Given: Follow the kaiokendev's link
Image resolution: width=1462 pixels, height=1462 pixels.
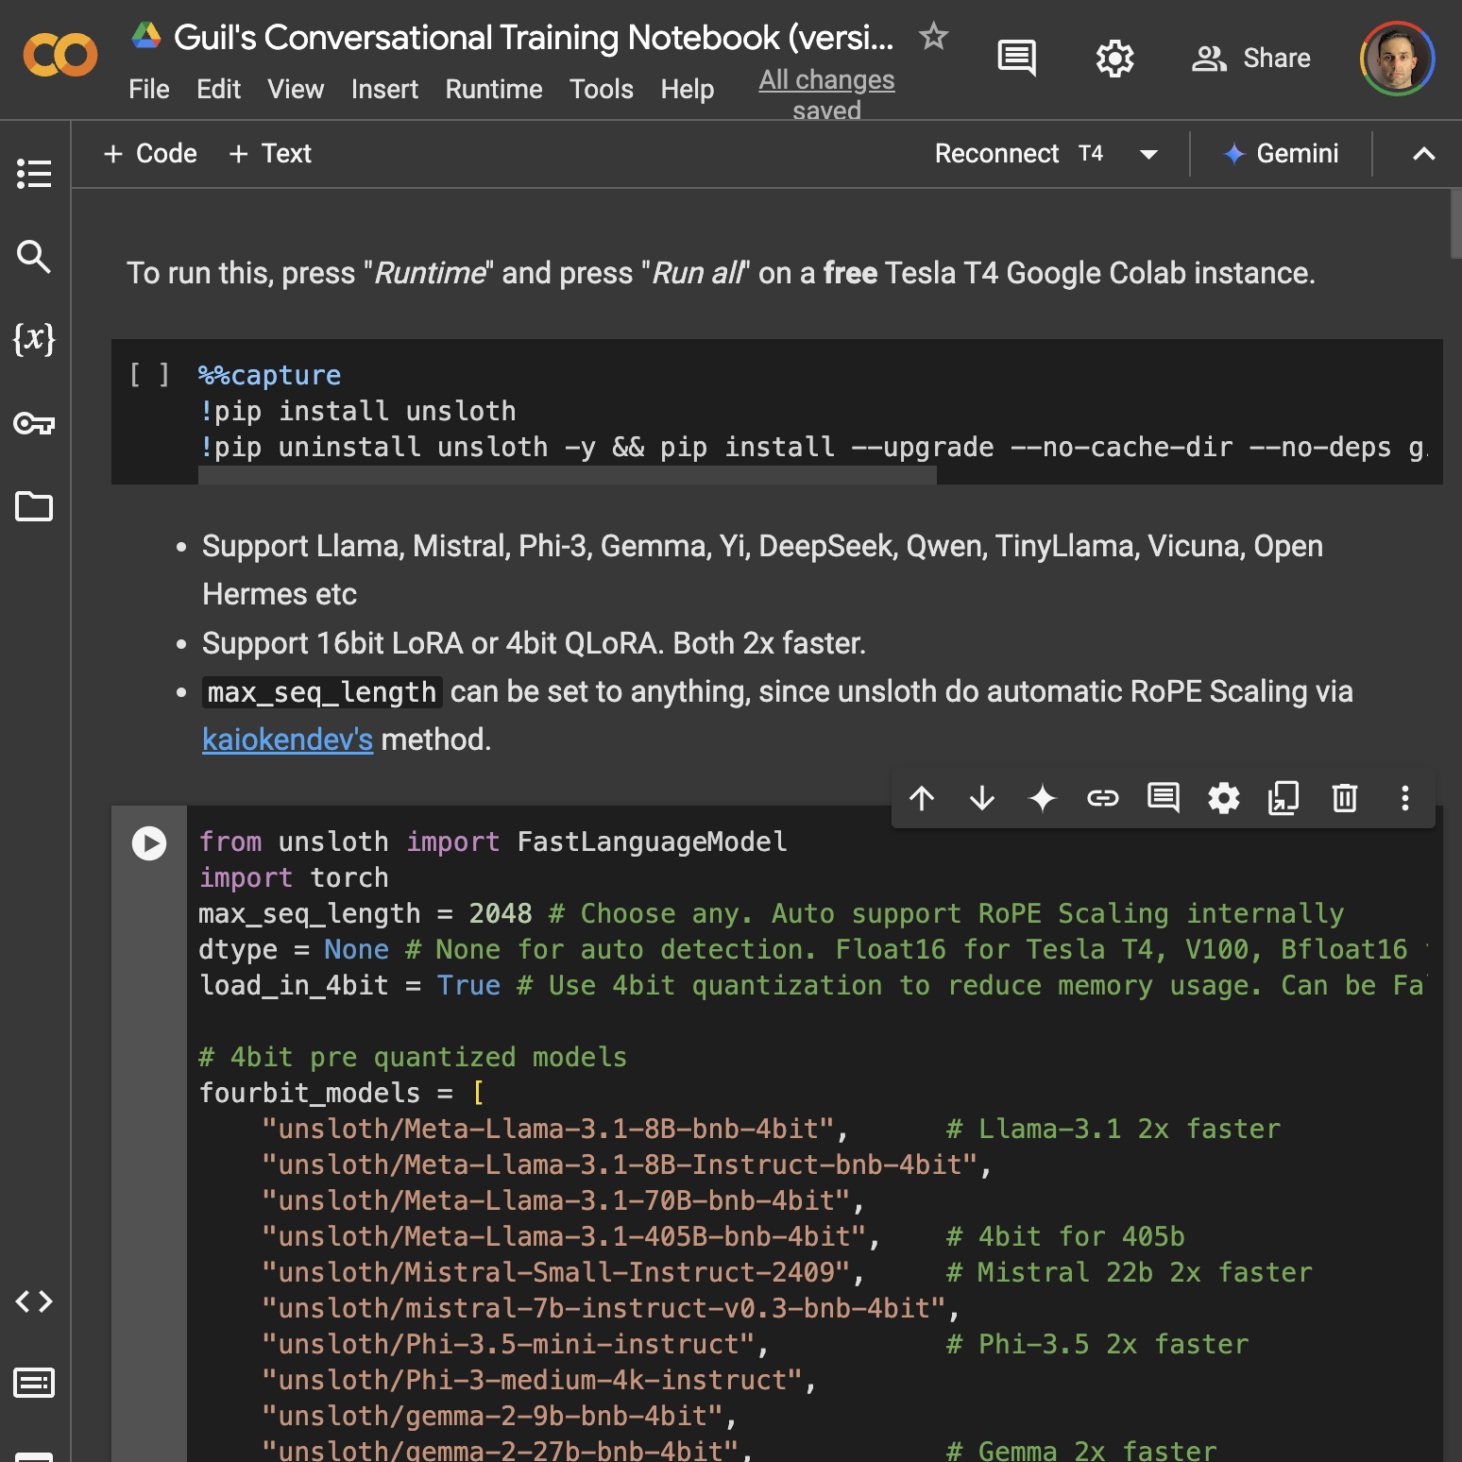Looking at the screenshot, I should pos(287,739).
